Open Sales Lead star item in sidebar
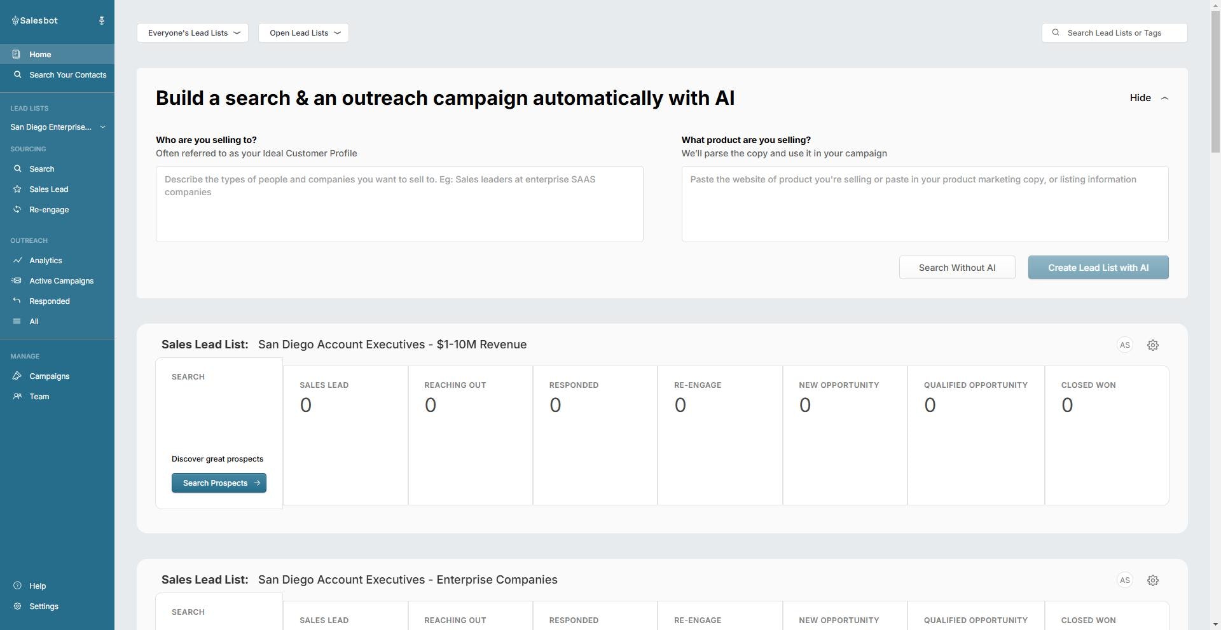The image size is (1221, 630). pos(48,189)
